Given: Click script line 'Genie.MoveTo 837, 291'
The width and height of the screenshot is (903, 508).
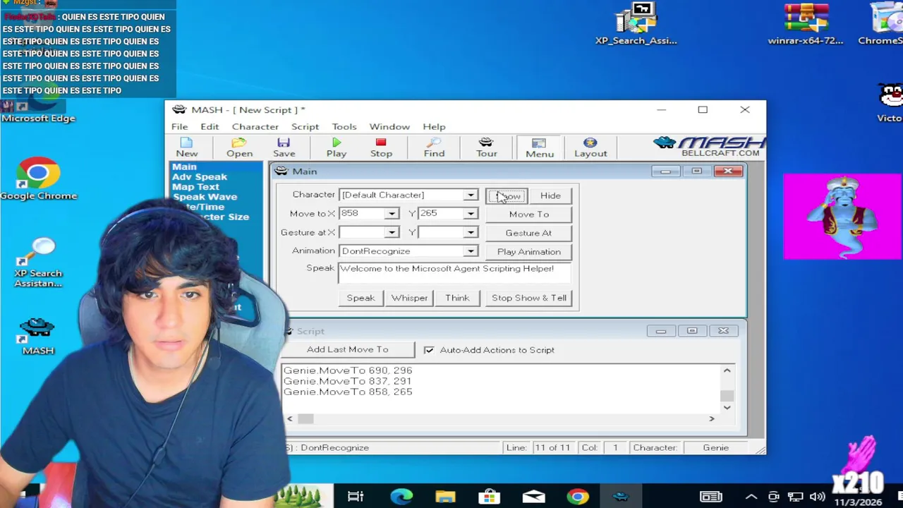Looking at the screenshot, I should point(347,381).
